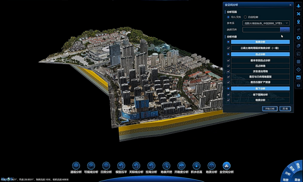Switch to 场景 on the radial menu

(285, 179)
